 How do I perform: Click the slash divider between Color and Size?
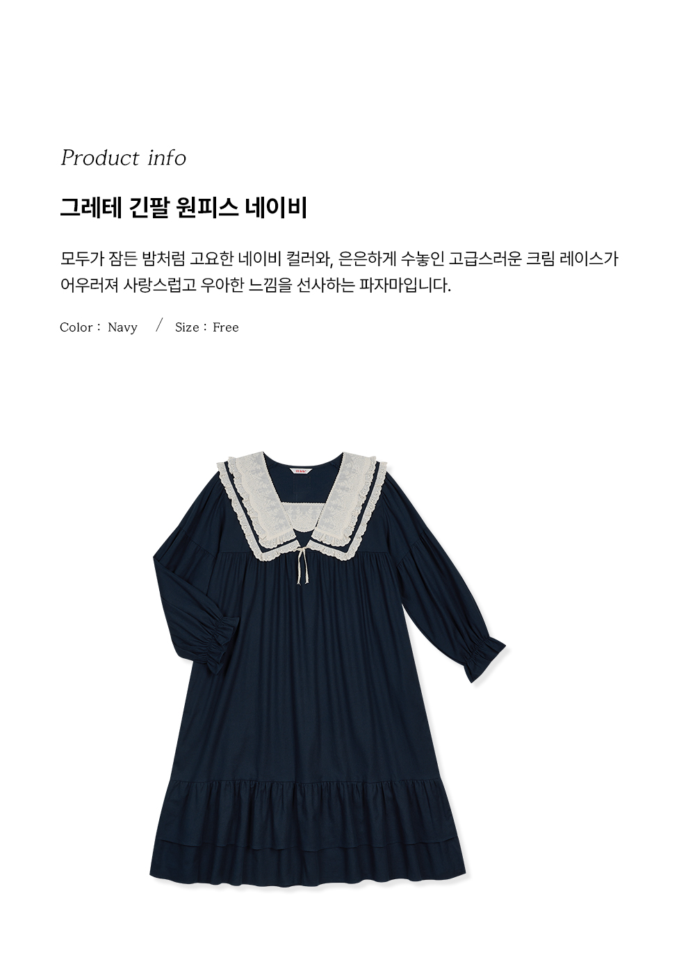[159, 326]
